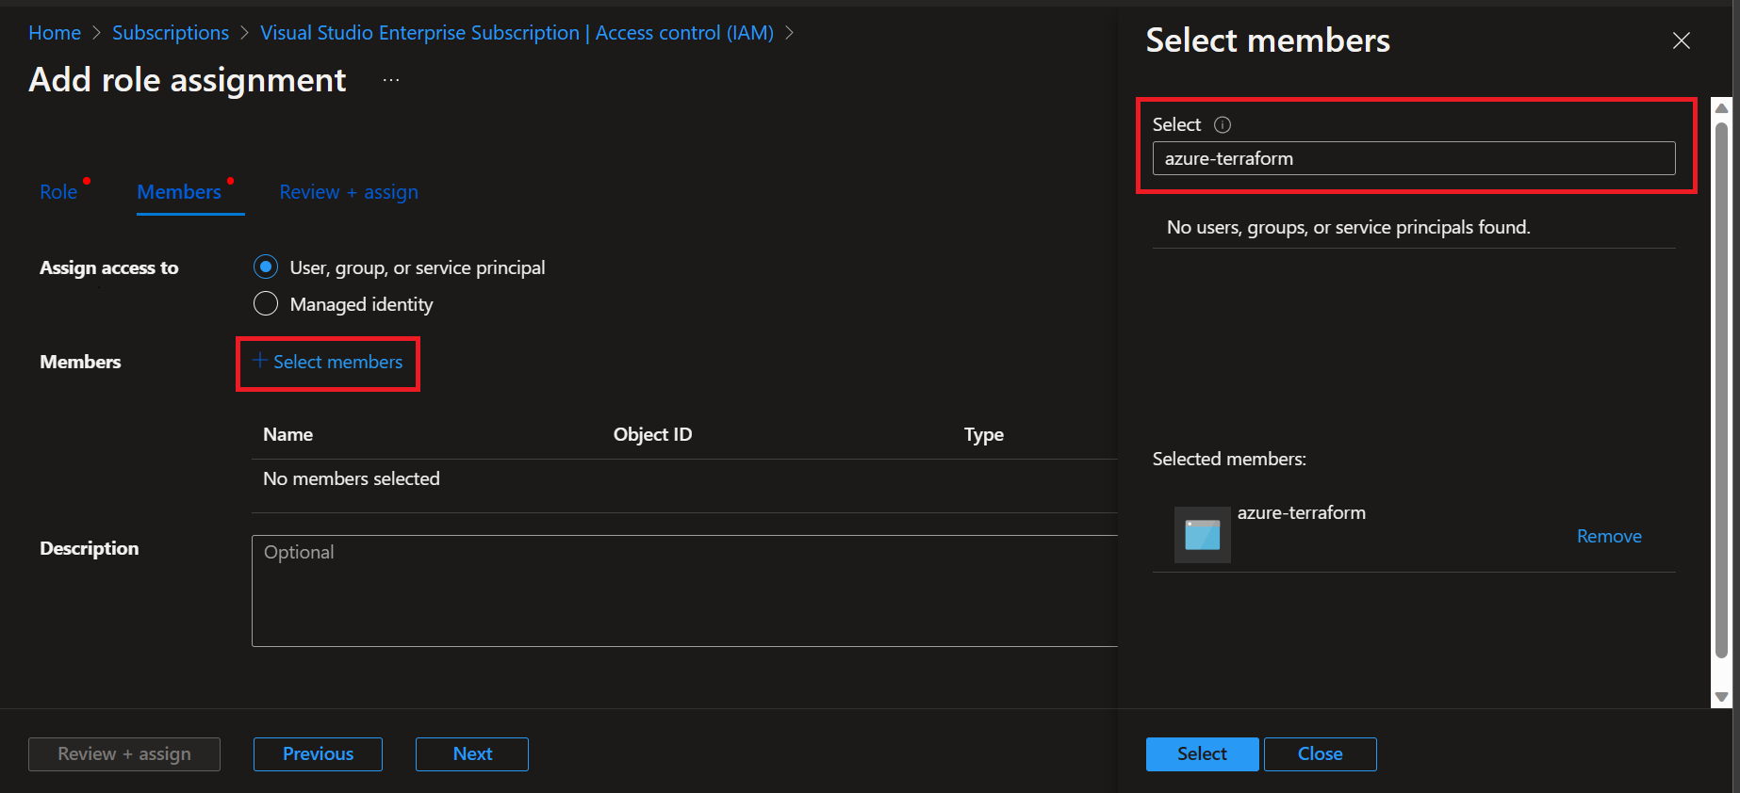This screenshot has height=793, width=1740.
Task: Click the panel scrollbar up arrow
Action: pyautogui.click(x=1721, y=107)
